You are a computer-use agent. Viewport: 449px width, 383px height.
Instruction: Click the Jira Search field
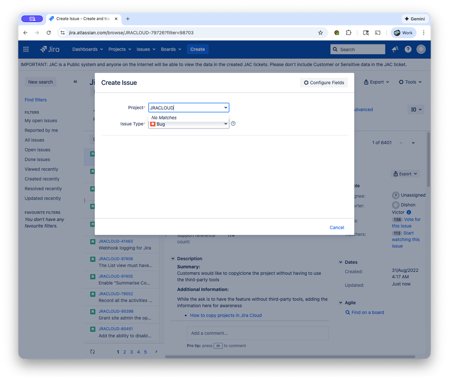tap(358, 49)
